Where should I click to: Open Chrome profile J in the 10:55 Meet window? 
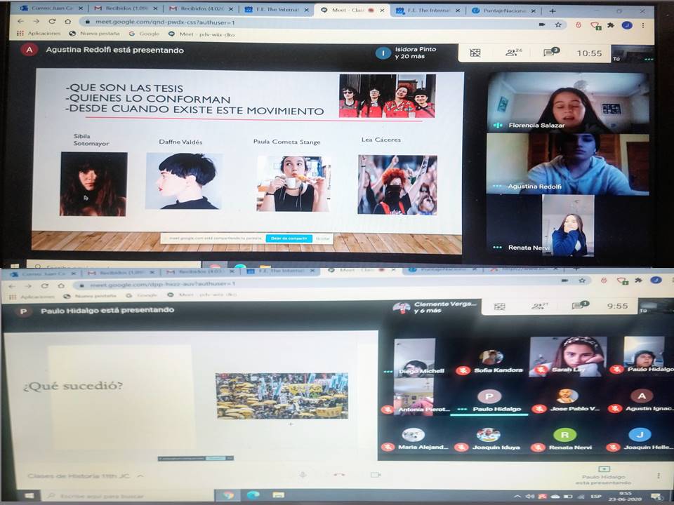point(627,25)
